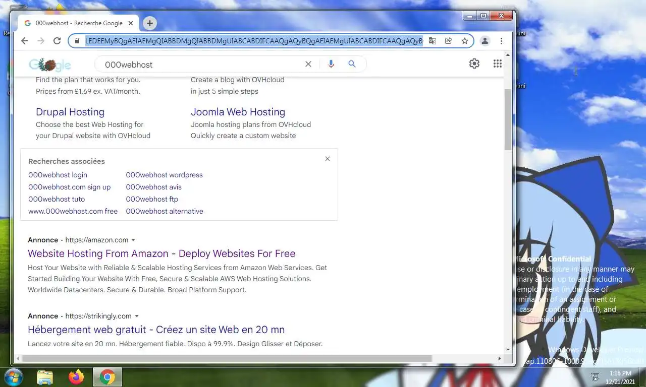Search 000webhost.com sign up suggestion
The height and width of the screenshot is (387, 646).
tap(69, 187)
